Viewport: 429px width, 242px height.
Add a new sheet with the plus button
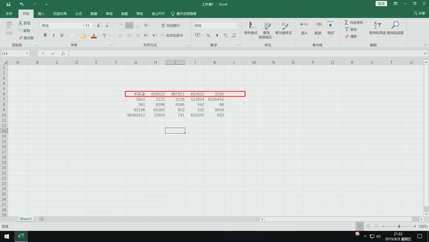point(42,219)
